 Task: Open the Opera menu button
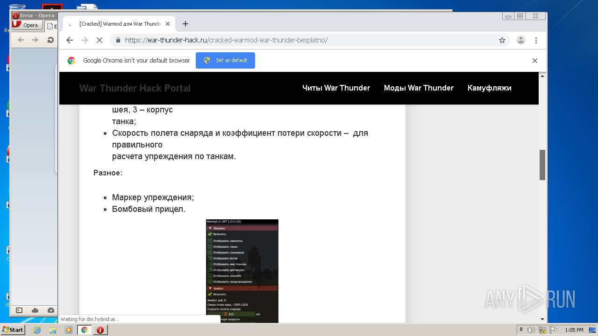tap(26, 25)
